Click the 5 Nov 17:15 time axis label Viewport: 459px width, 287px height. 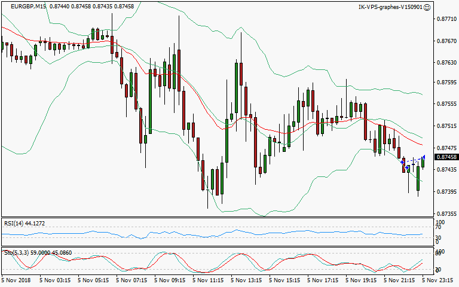tap(322, 279)
